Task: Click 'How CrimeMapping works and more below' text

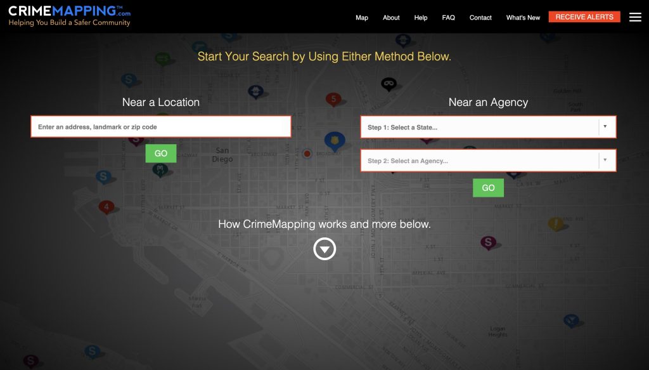Action: coord(324,224)
